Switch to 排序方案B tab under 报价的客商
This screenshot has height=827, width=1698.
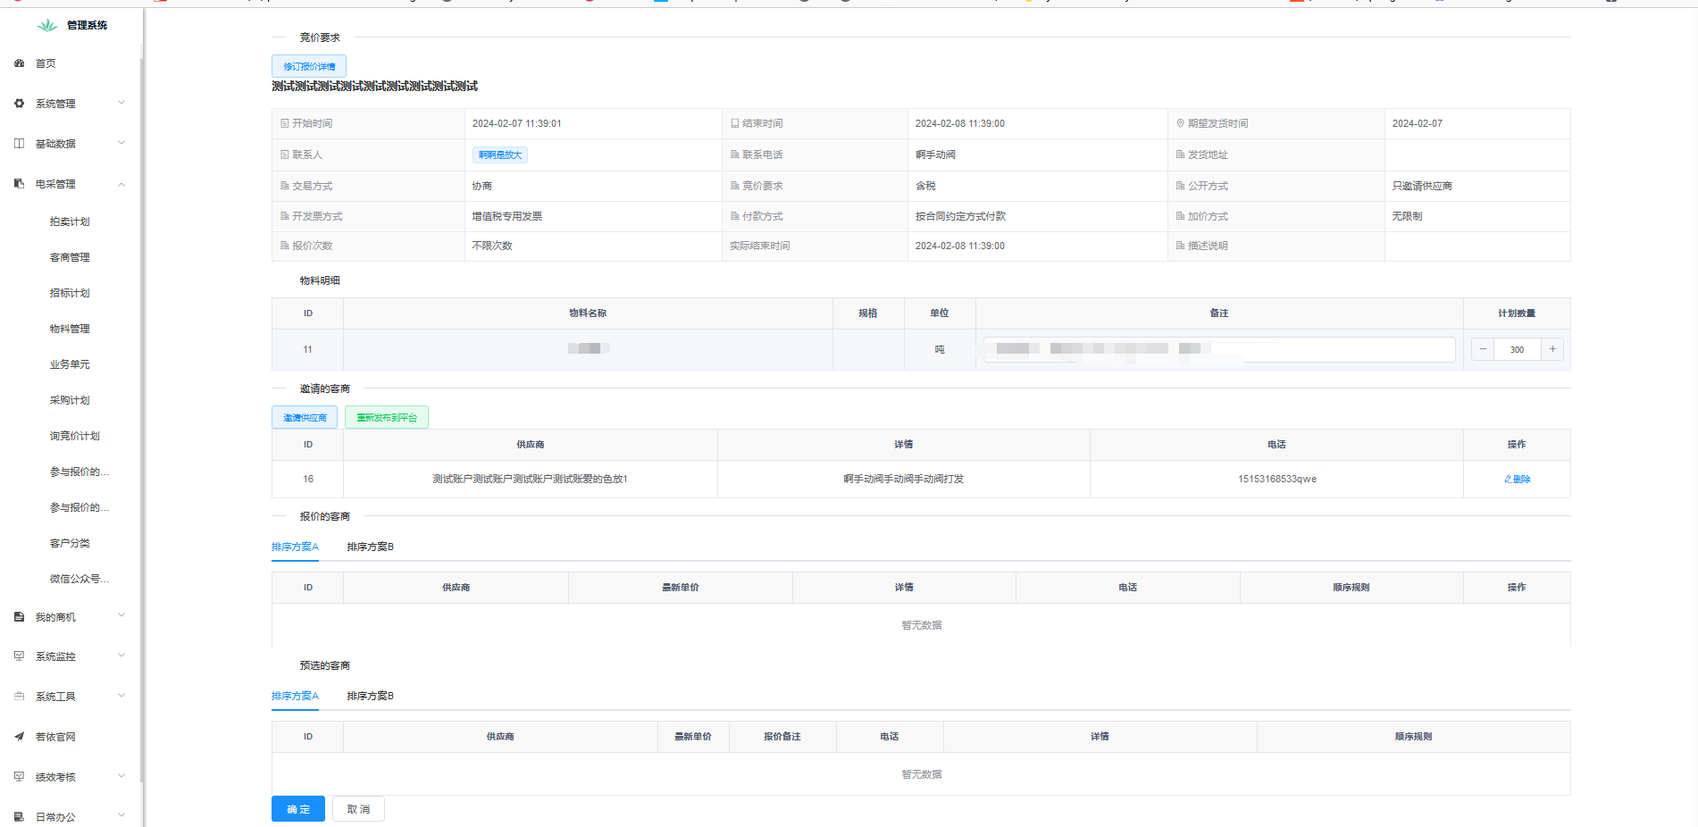[370, 547]
